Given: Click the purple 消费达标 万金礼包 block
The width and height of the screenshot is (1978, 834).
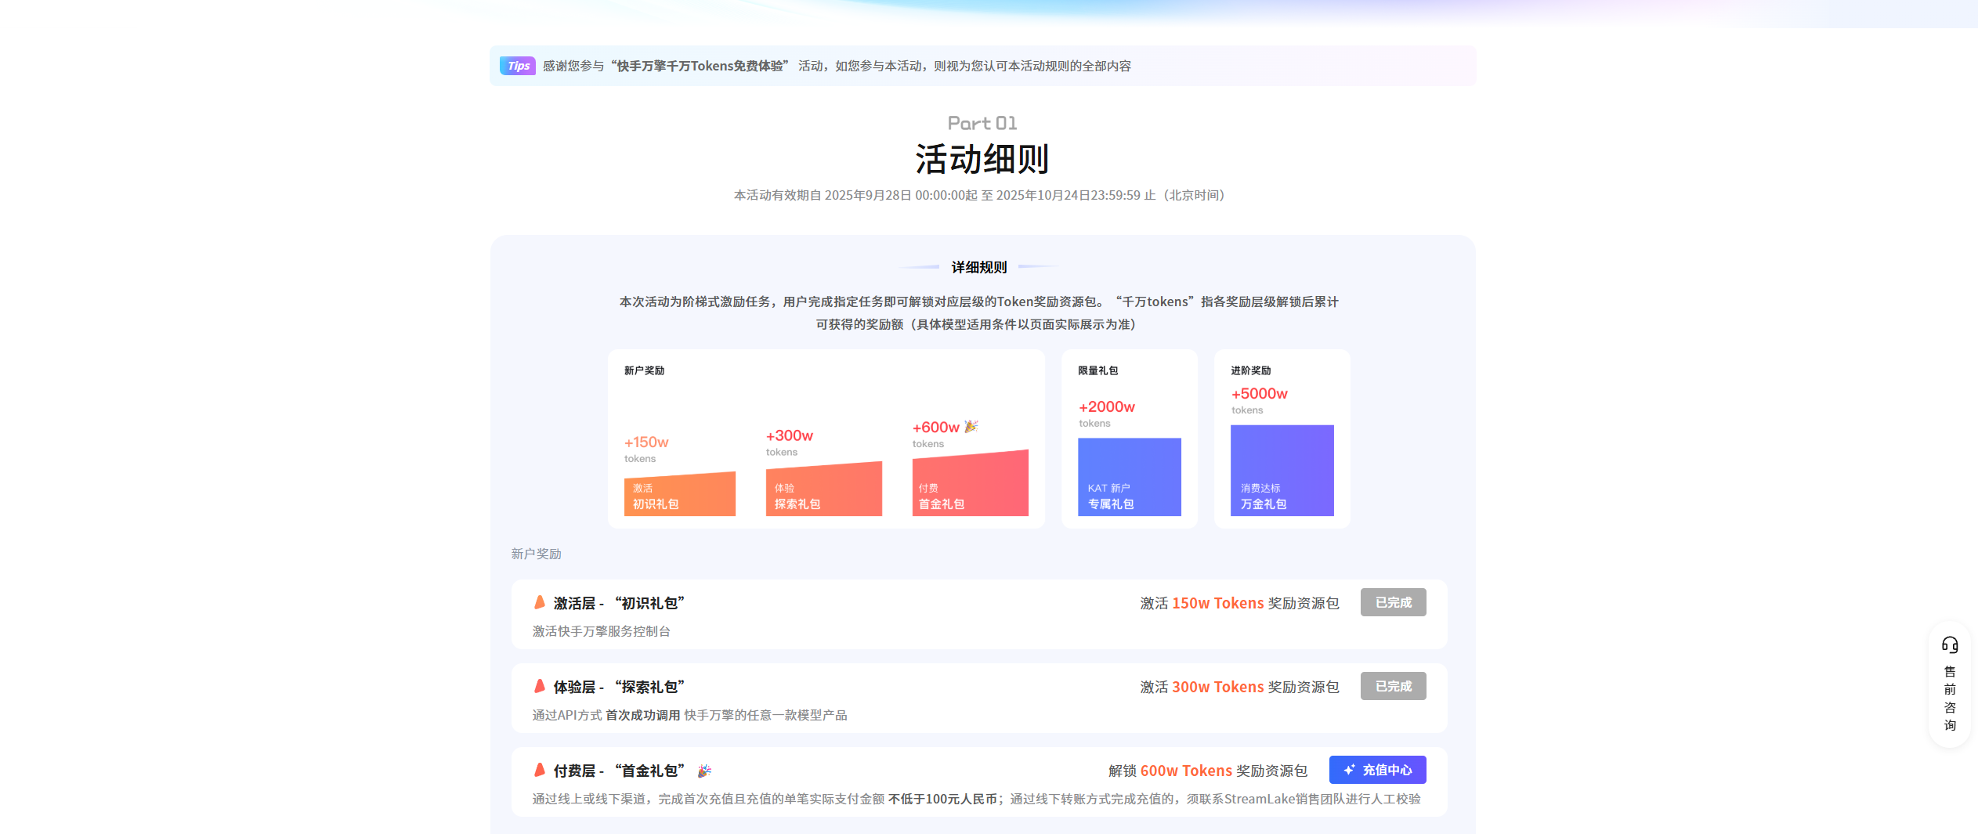Looking at the screenshot, I should (1282, 471).
